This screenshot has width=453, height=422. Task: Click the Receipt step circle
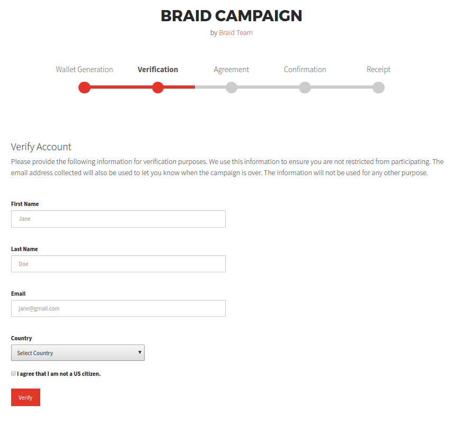378,88
